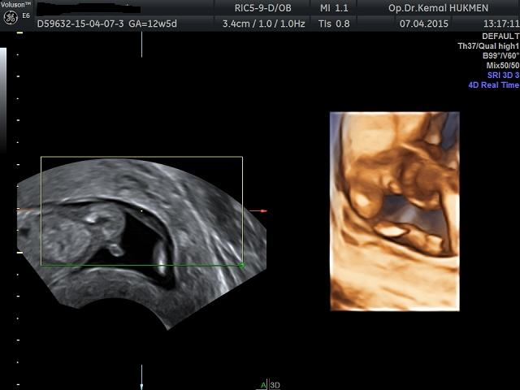Image resolution: width=520 pixels, height=390 pixels.
Task: Click the top white probe orientation line
Action: [x=141, y=44]
